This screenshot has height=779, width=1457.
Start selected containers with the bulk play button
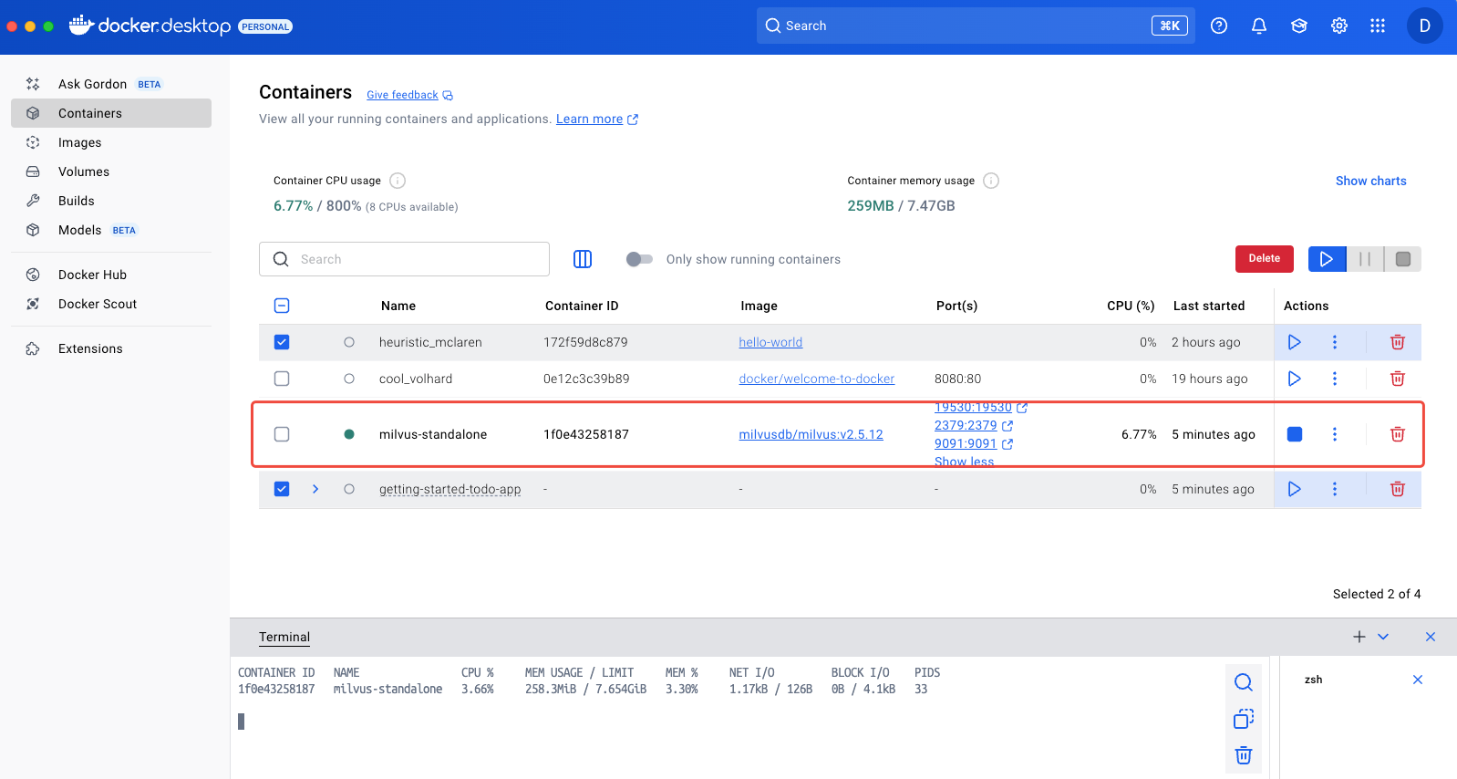pos(1327,259)
